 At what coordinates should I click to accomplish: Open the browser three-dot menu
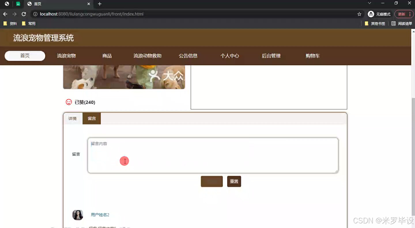410,14
